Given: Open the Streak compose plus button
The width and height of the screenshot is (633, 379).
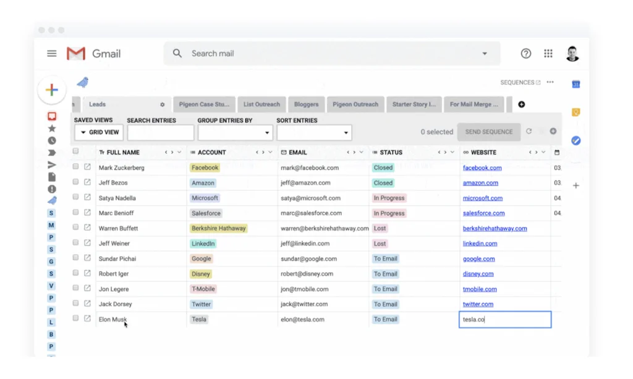Looking at the screenshot, I should (52, 90).
